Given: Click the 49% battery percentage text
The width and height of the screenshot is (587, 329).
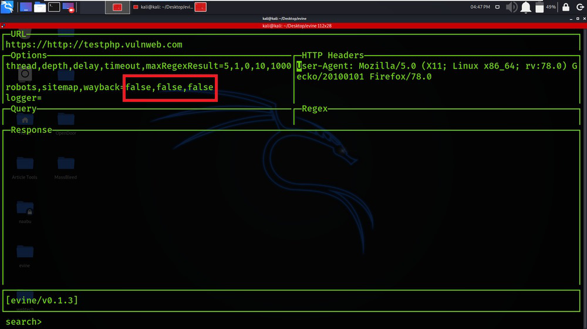Looking at the screenshot, I should [551, 7].
